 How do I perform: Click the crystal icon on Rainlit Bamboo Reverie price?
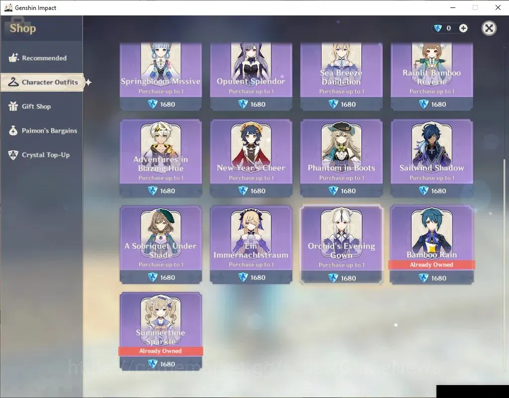pyautogui.click(x=424, y=104)
